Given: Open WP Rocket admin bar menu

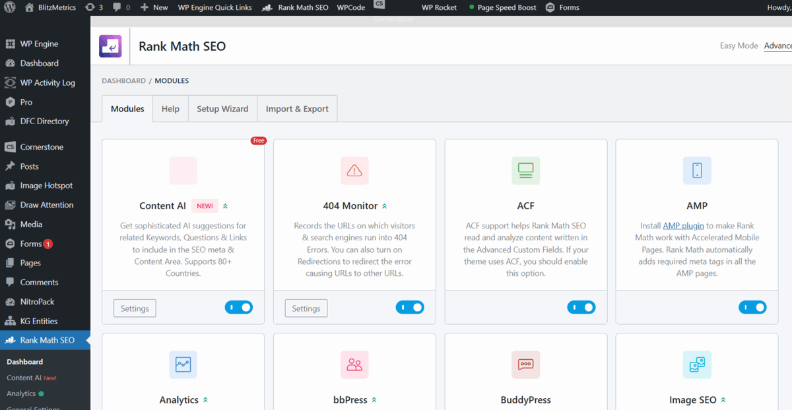Looking at the screenshot, I should point(439,7).
